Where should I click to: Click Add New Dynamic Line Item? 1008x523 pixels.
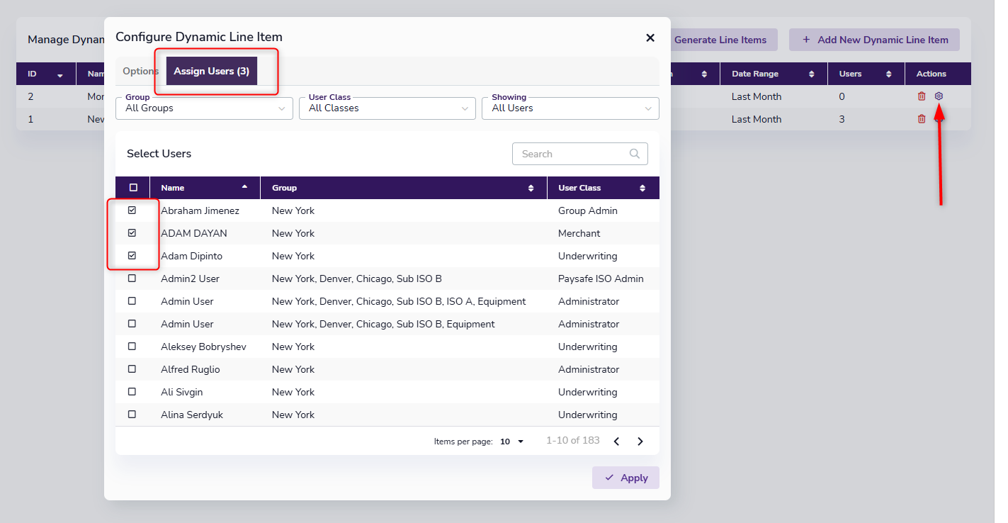point(874,40)
